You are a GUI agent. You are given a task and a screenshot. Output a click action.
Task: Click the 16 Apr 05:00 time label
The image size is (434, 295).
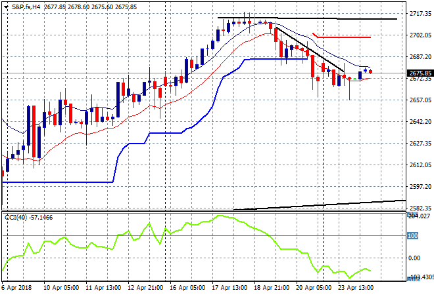click(x=187, y=288)
